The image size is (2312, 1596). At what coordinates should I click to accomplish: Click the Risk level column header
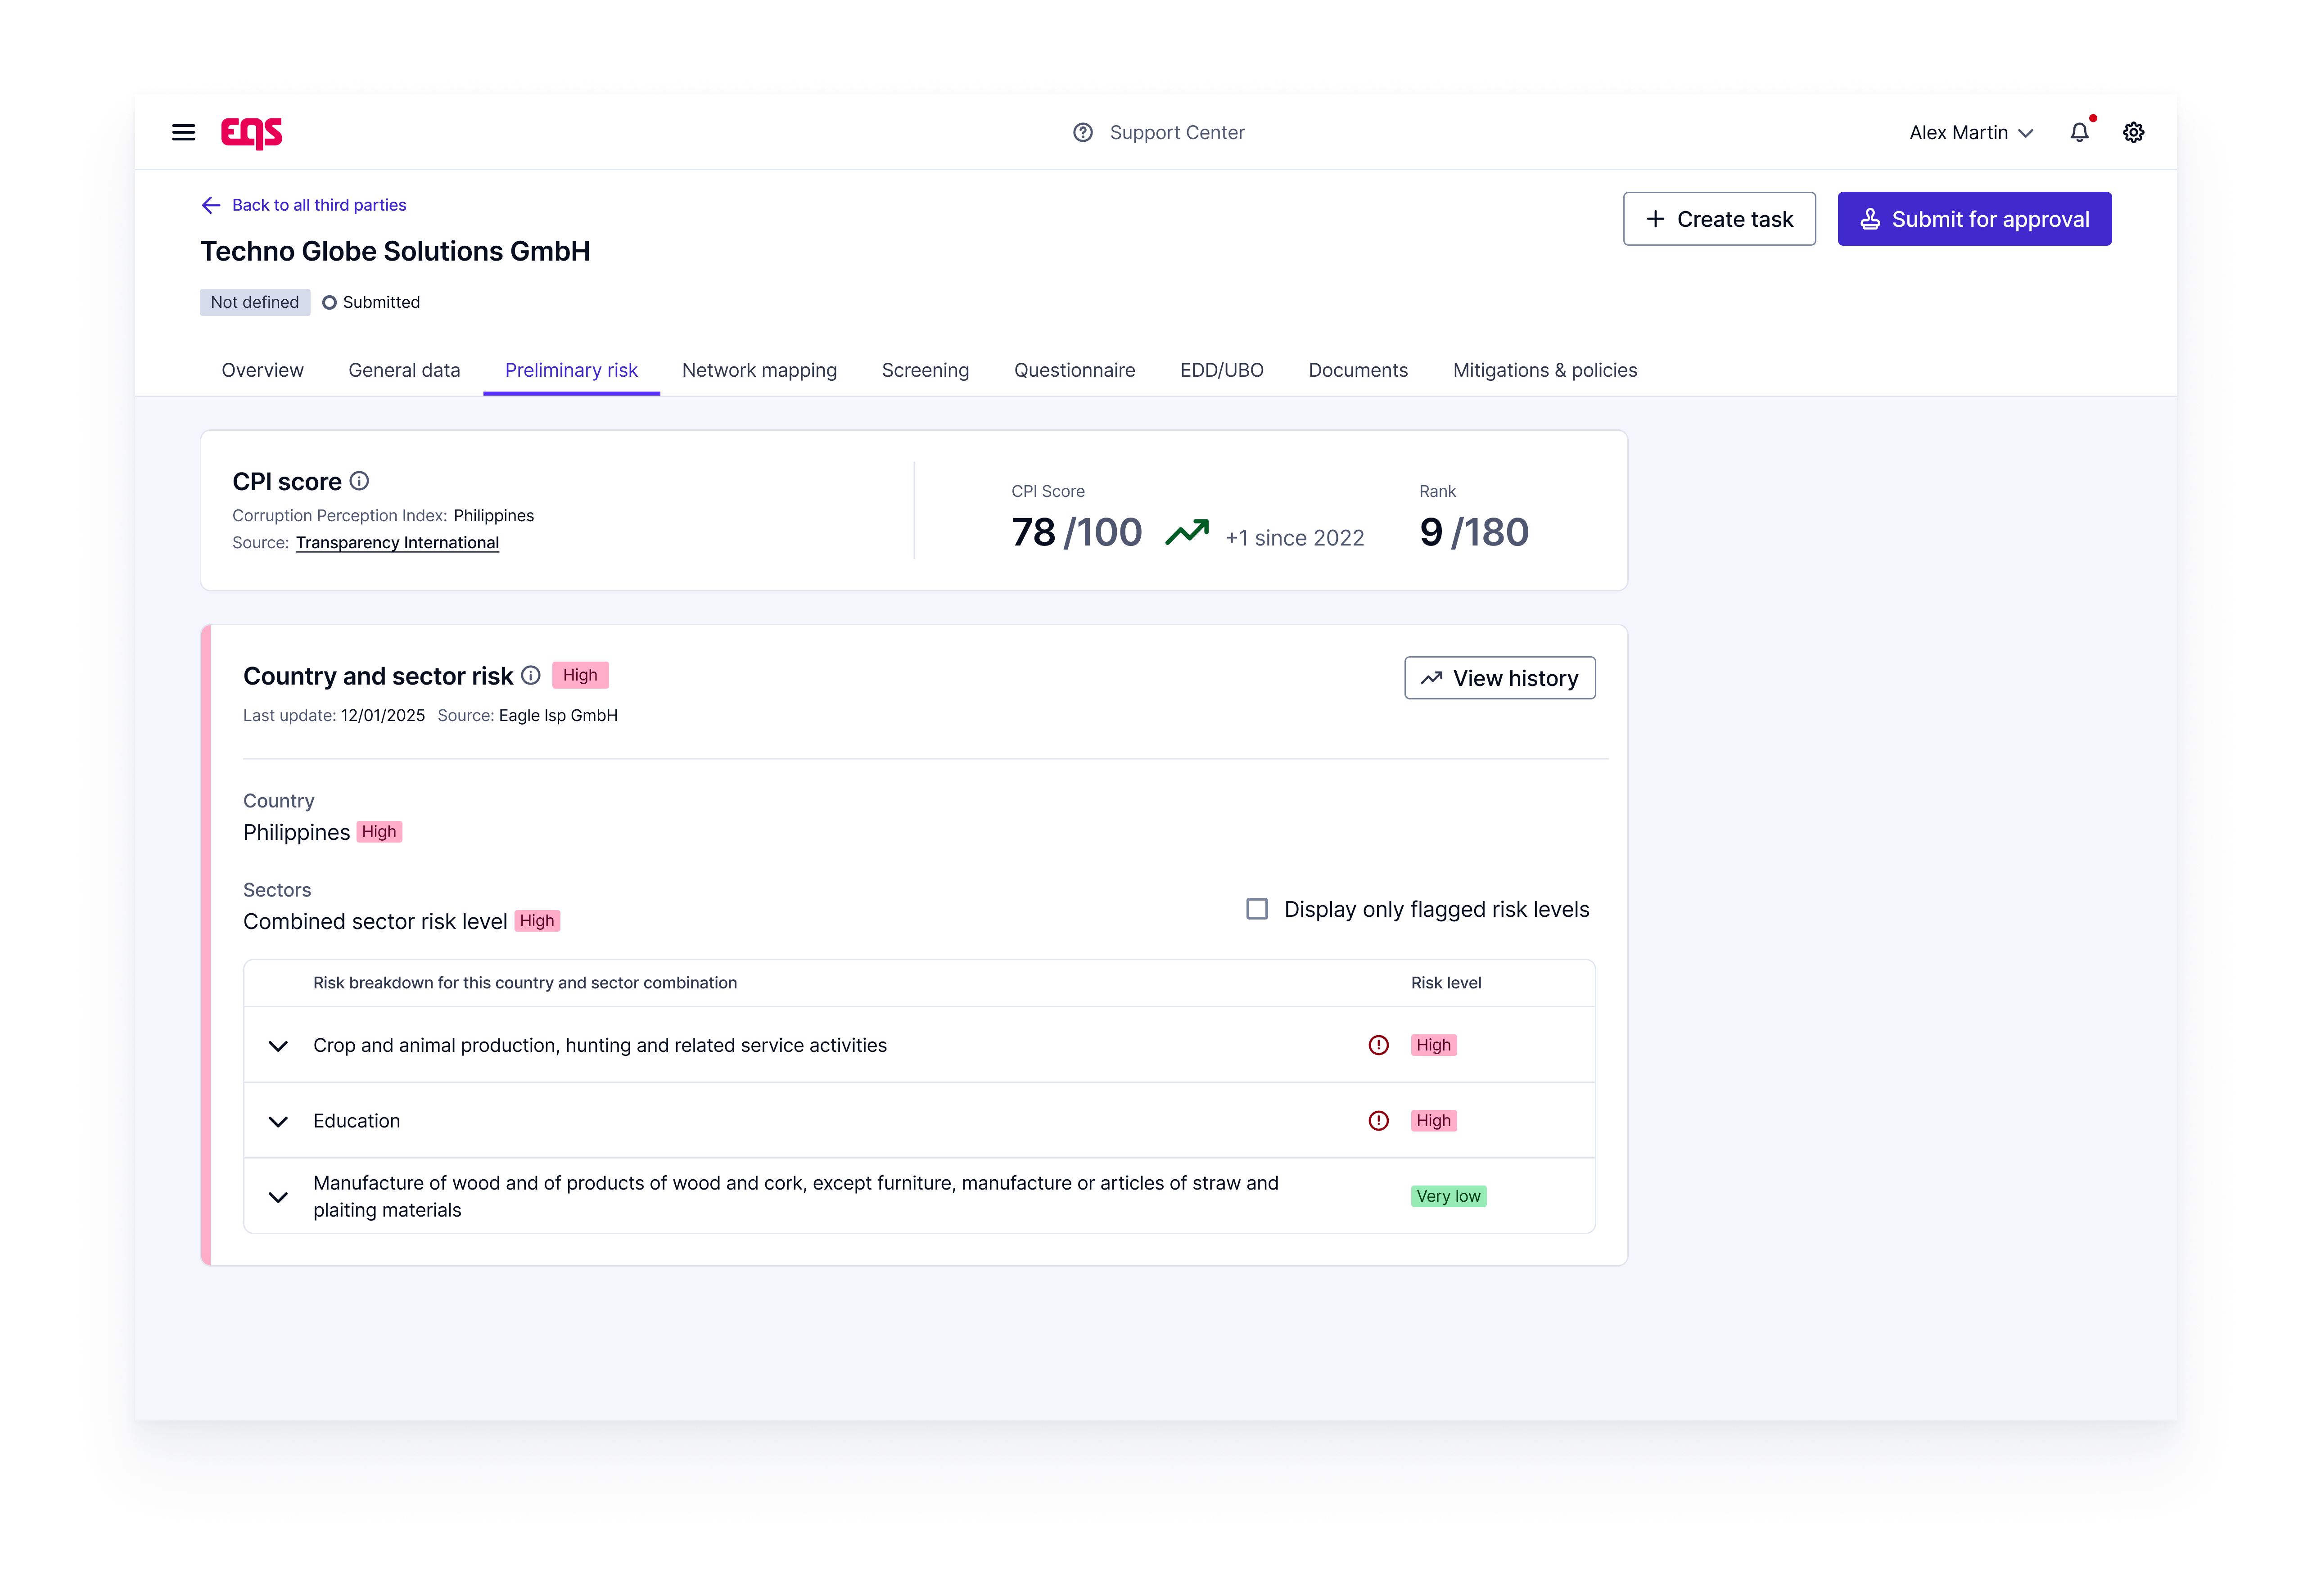pyautogui.click(x=1446, y=983)
